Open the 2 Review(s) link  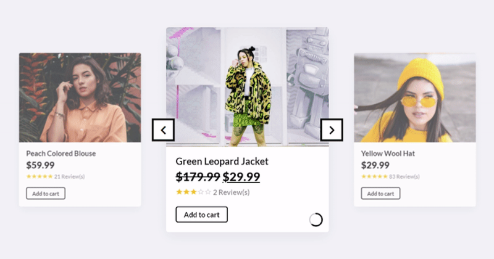pyautogui.click(x=232, y=192)
